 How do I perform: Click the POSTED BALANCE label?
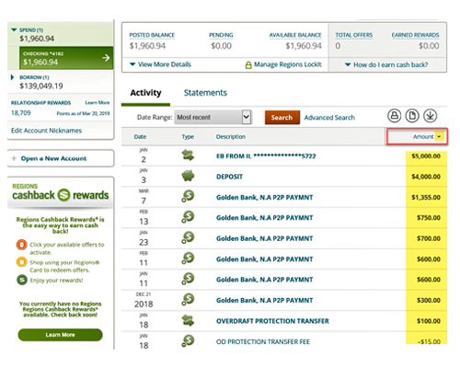click(152, 35)
